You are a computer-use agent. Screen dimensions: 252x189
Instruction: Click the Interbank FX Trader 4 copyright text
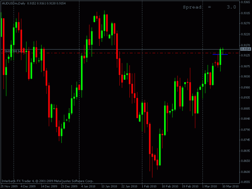(48, 181)
